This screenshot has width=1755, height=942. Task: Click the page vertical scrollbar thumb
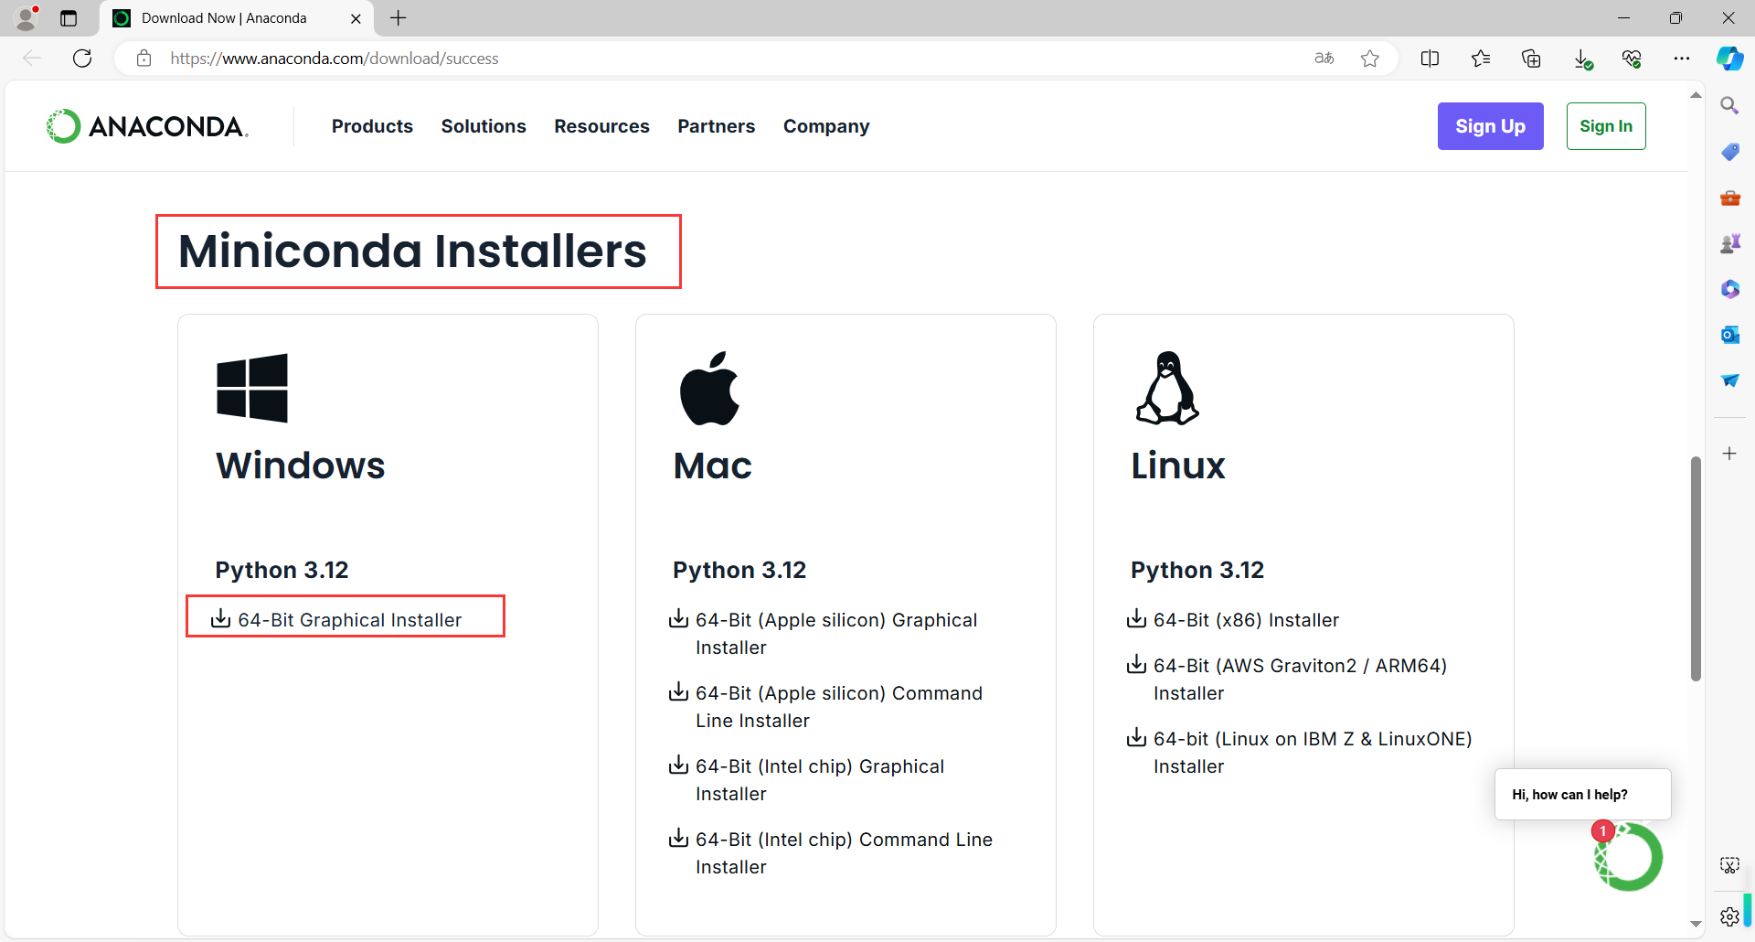(x=1696, y=567)
